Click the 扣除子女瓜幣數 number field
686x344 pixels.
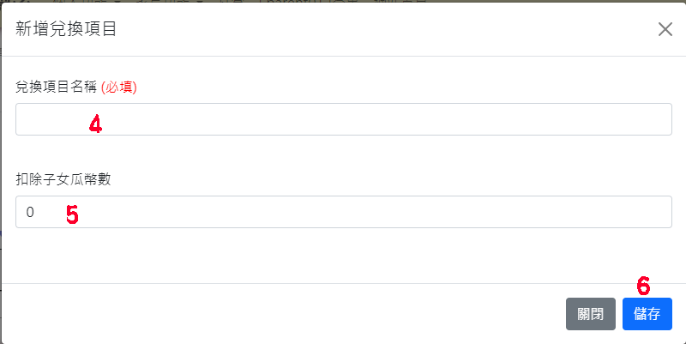tap(344, 212)
